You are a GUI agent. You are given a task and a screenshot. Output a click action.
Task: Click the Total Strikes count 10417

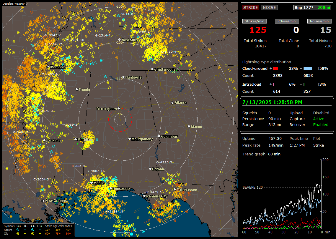point(261,46)
